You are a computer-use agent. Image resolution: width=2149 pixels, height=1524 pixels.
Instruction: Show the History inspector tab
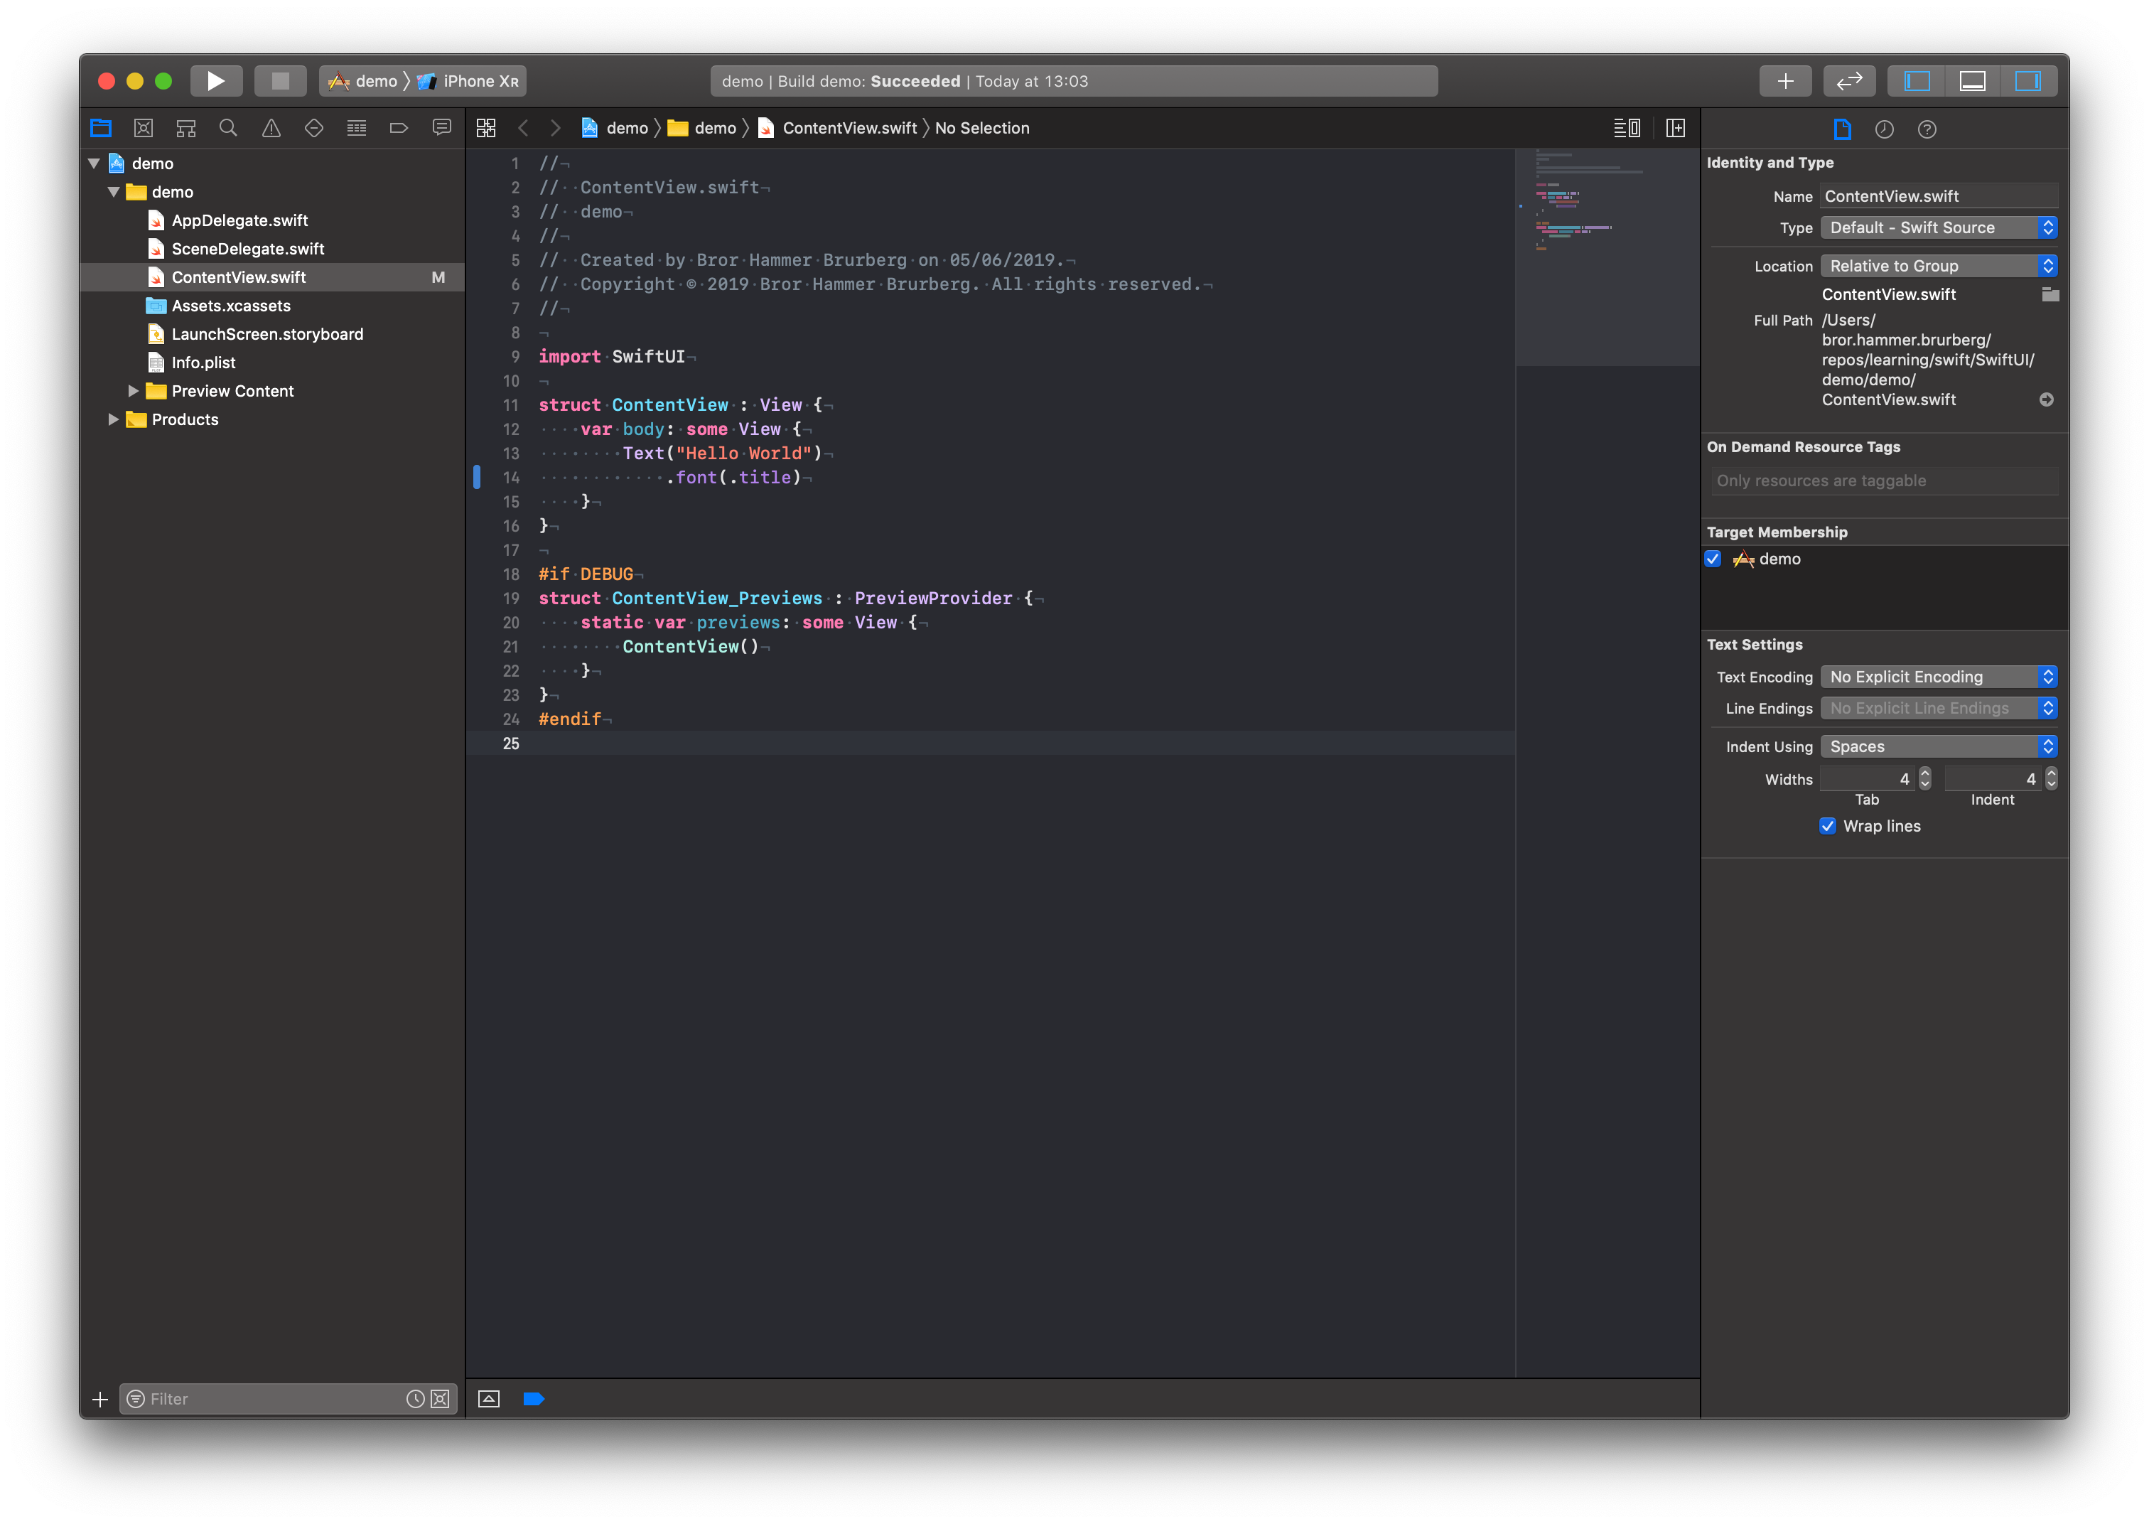[1883, 129]
